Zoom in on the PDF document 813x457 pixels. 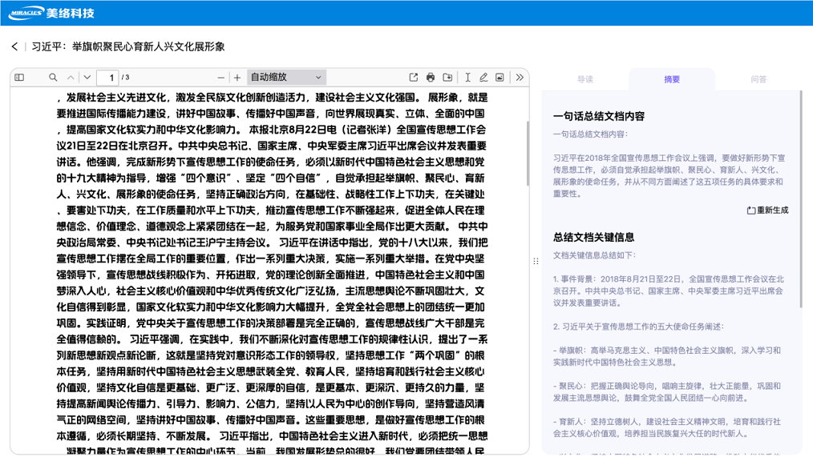[x=237, y=78]
